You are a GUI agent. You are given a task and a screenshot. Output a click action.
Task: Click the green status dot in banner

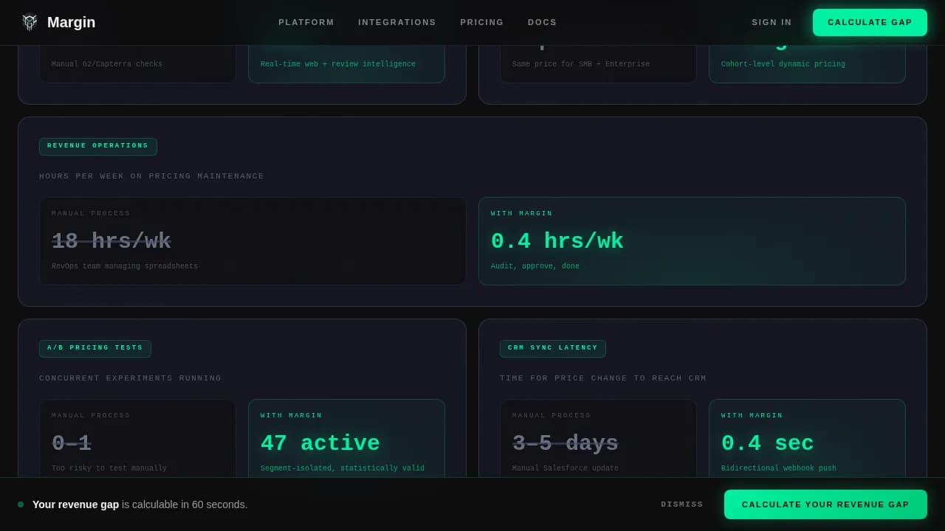(21, 504)
